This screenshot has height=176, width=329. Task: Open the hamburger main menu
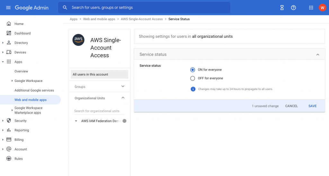[8, 8]
